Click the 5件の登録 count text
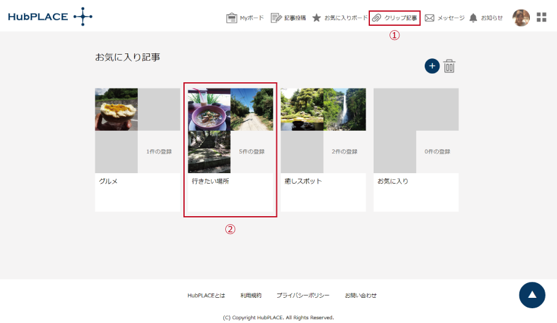 coord(252,152)
